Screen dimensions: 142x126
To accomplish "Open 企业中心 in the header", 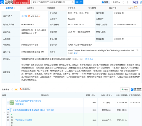I will [x=116, y=2].
